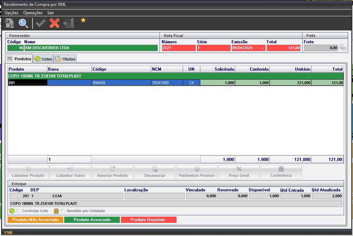Open the Sair menu
Image resolution: width=353 pixels, height=236 pixels.
(51, 13)
